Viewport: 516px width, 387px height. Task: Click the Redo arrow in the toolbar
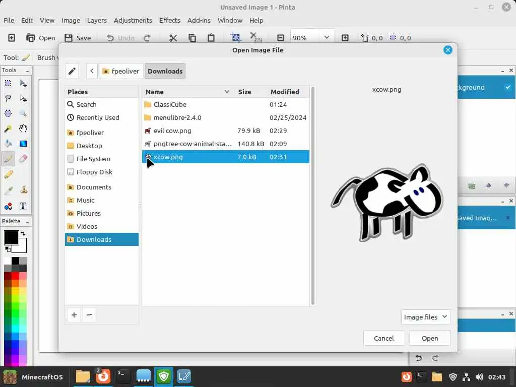tap(147, 38)
